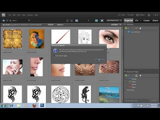Viewport: 160px width, 120px height.
Task: Open the 'and higher' rating dropdown
Action: click(x=116, y=25)
